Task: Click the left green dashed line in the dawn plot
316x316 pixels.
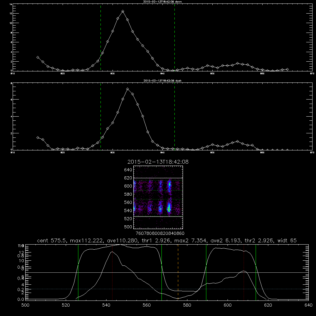Action: pyautogui.click(x=100, y=37)
